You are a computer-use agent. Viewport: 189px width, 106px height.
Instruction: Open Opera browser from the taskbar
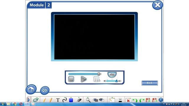(x=21, y=104)
